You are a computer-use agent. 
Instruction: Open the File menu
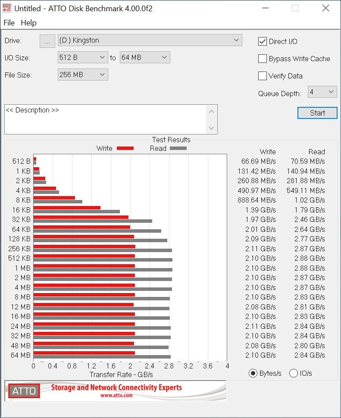pos(9,23)
